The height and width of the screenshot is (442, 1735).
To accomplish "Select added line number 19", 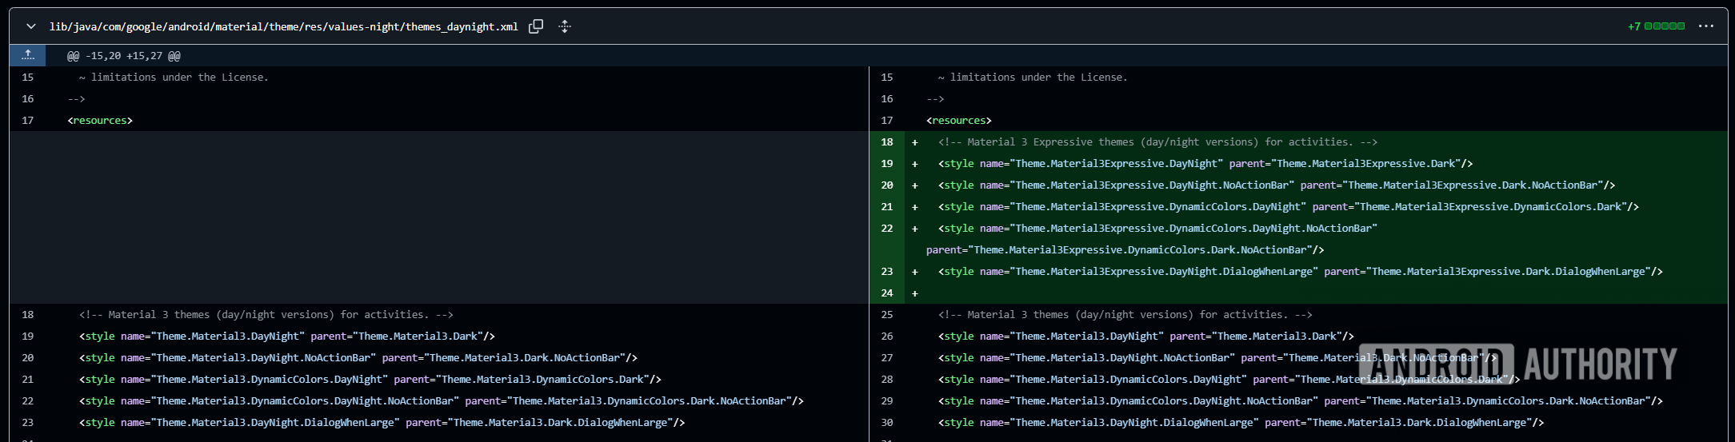I will [886, 164].
